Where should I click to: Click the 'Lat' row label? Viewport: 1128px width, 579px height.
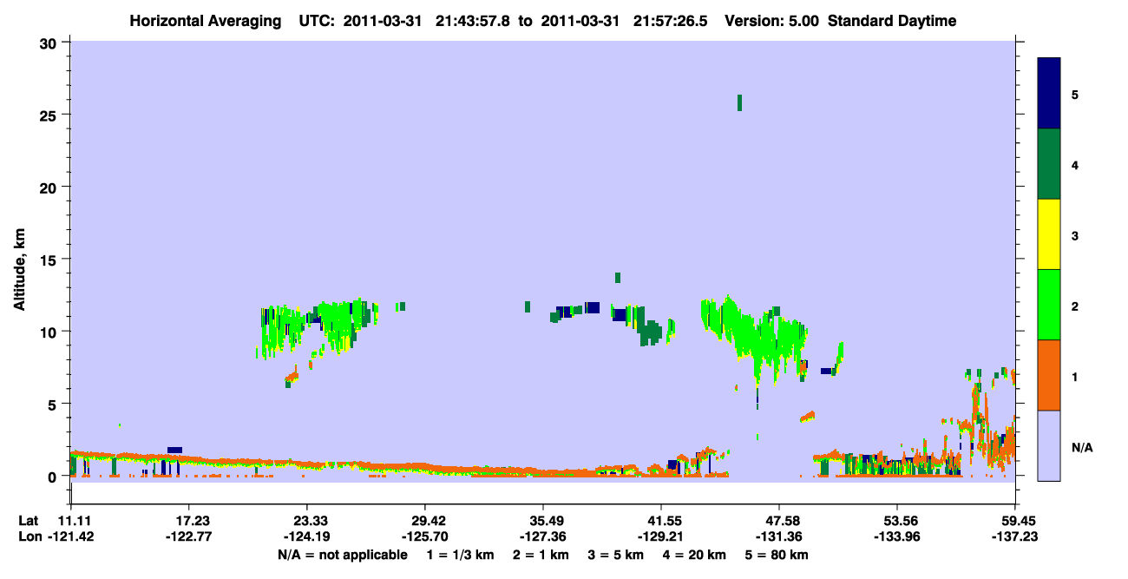(29, 521)
